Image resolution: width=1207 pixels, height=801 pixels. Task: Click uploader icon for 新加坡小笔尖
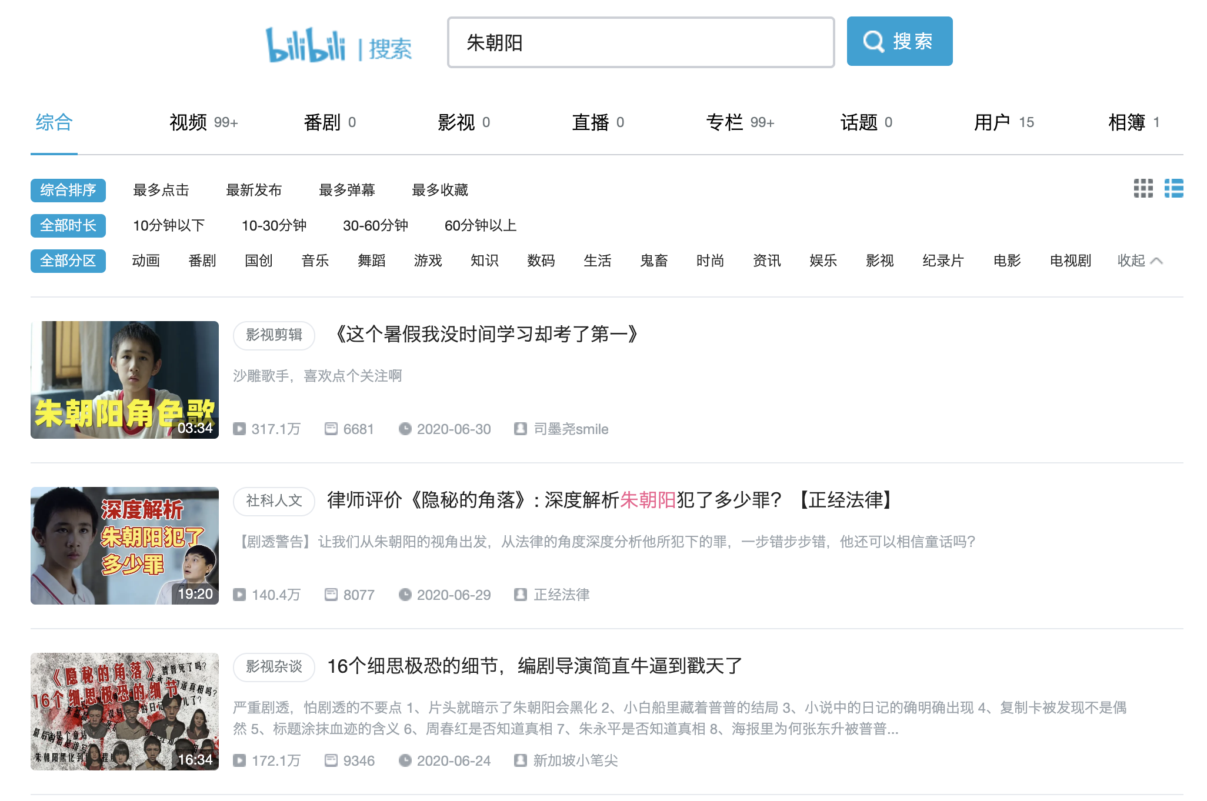[x=520, y=760]
